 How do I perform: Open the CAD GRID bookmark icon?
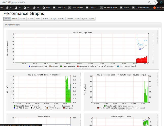tap(54, 8)
